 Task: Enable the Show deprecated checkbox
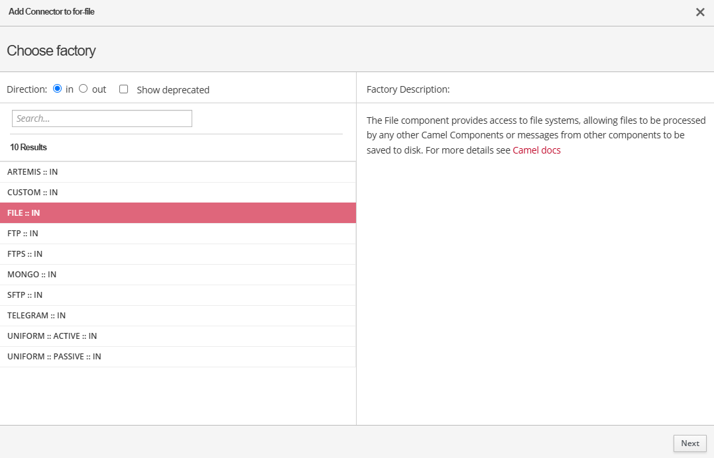click(123, 89)
